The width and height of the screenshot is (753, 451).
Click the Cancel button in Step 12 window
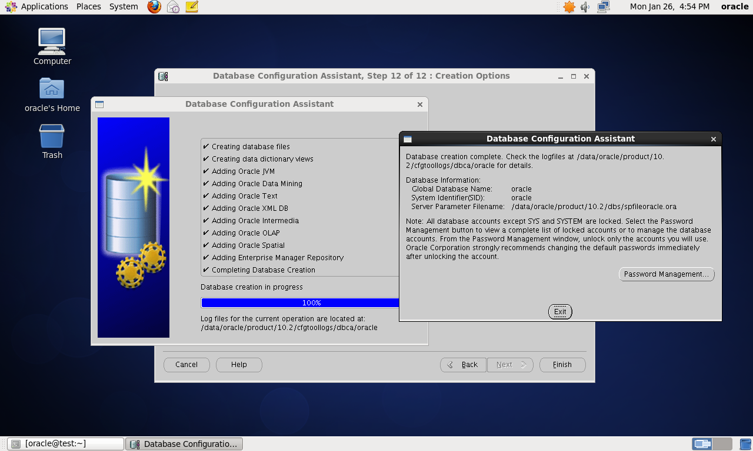[x=186, y=365]
